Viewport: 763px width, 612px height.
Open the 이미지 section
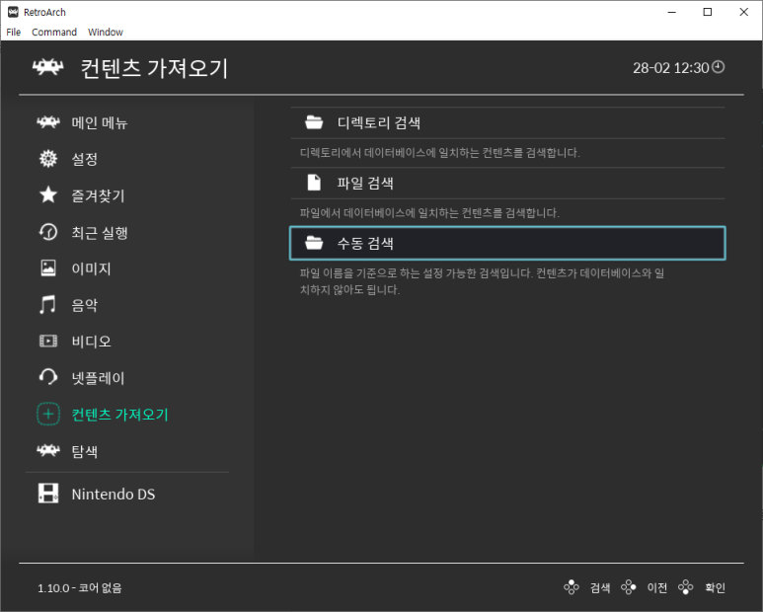tap(92, 268)
